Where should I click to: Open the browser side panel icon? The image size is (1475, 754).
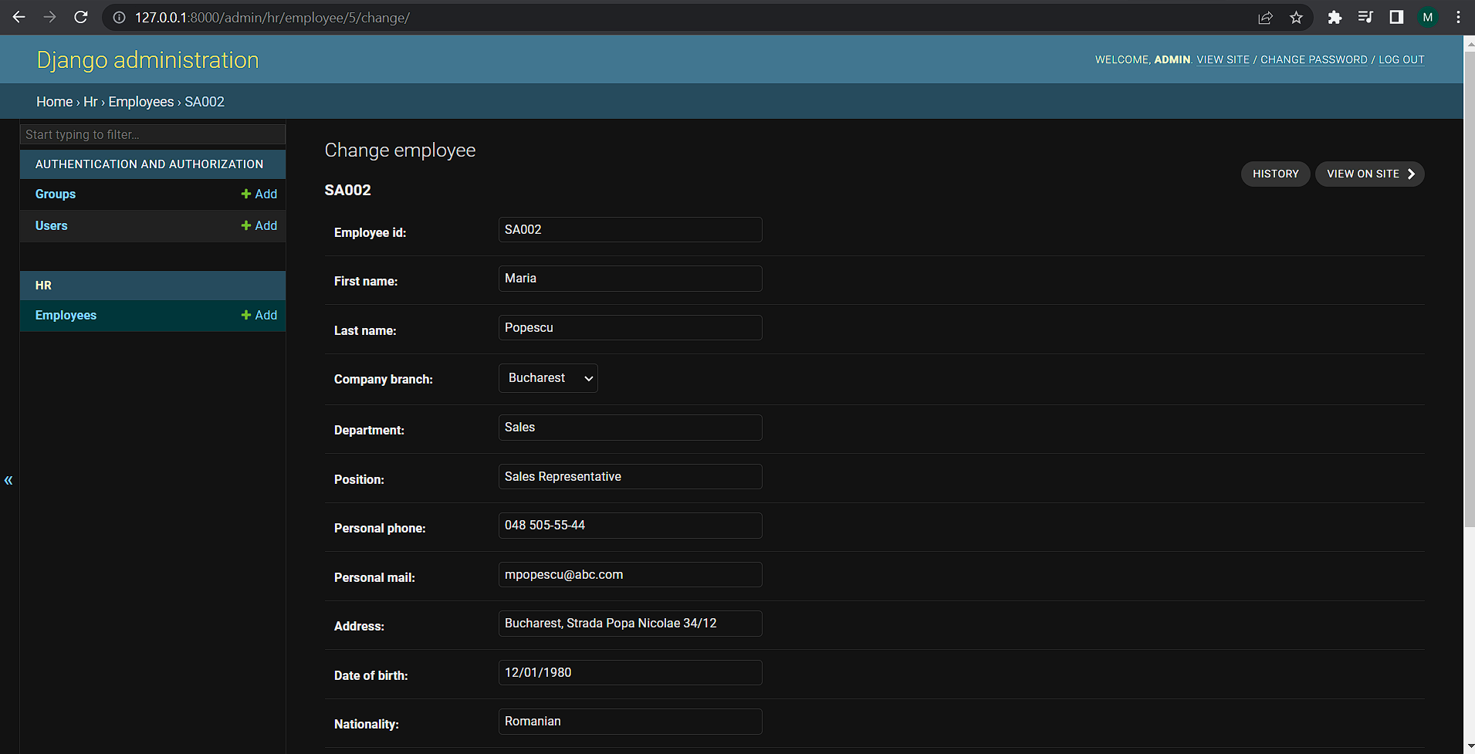[1395, 17]
